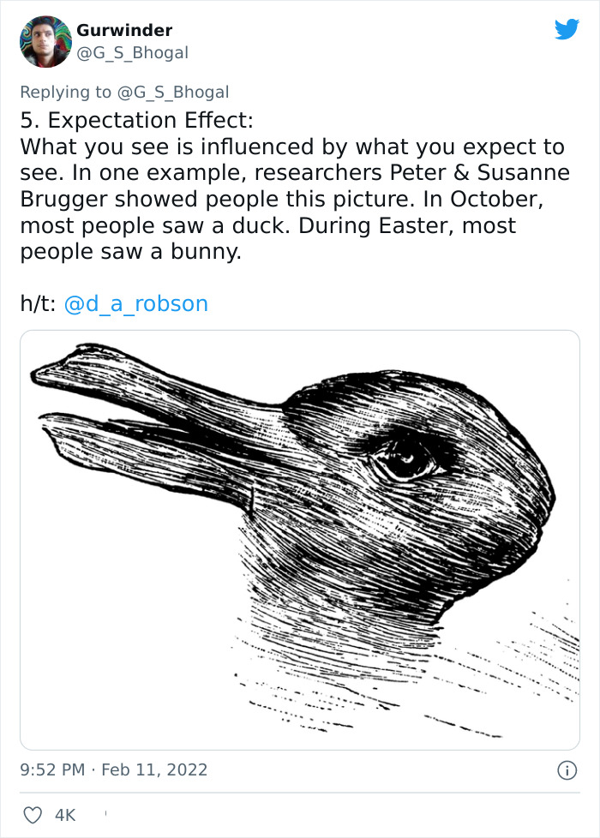600x838 pixels.
Task: Click the circular profile picture
Action: (x=45, y=40)
